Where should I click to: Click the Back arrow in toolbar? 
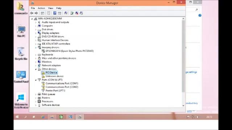(x=32, y=13)
